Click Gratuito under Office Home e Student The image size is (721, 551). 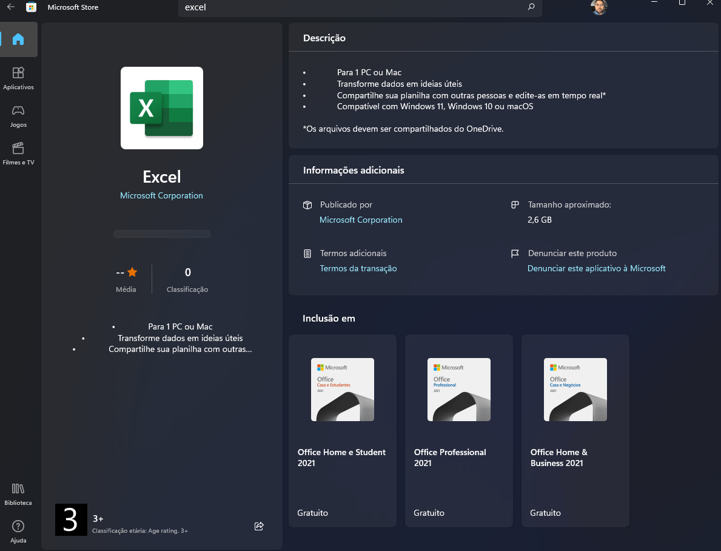313,513
